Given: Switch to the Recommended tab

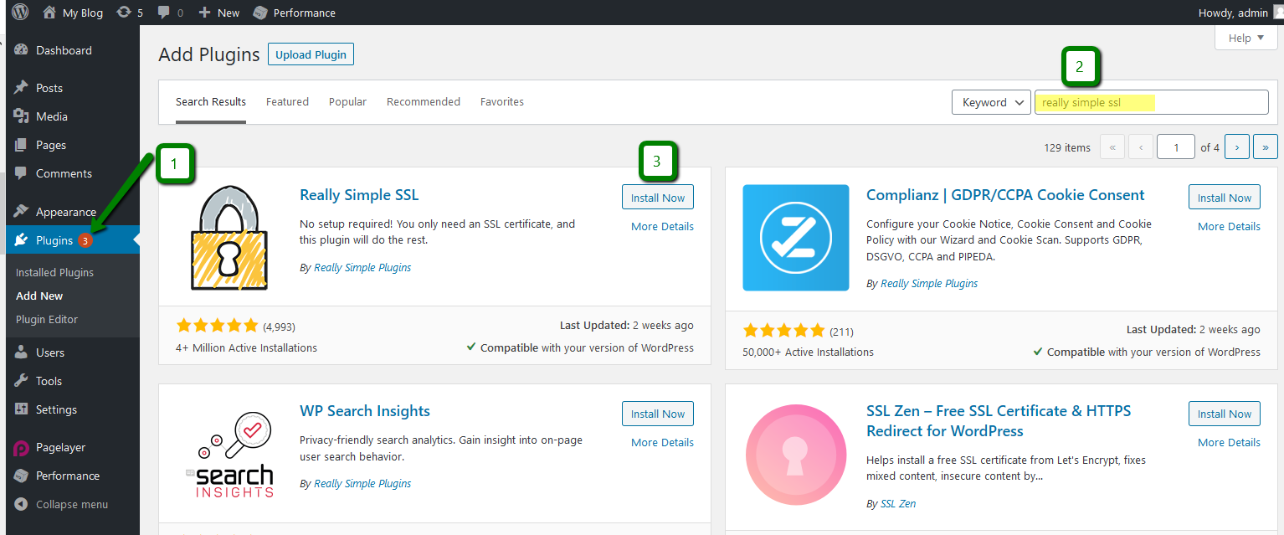Looking at the screenshot, I should click(424, 102).
